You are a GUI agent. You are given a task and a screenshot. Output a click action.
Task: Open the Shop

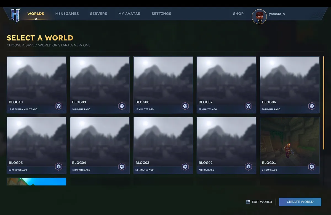238,14
